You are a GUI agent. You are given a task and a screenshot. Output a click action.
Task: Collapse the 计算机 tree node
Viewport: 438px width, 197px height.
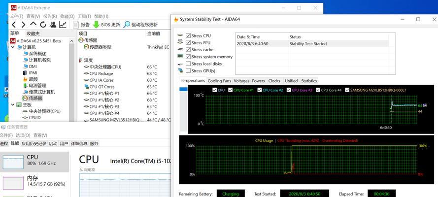coord(13,47)
